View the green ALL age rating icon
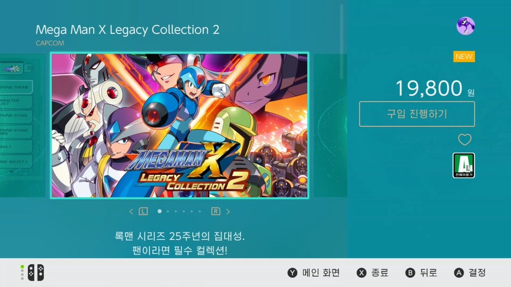Image resolution: width=511 pixels, height=287 pixels. pyautogui.click(x=463, y=165)
